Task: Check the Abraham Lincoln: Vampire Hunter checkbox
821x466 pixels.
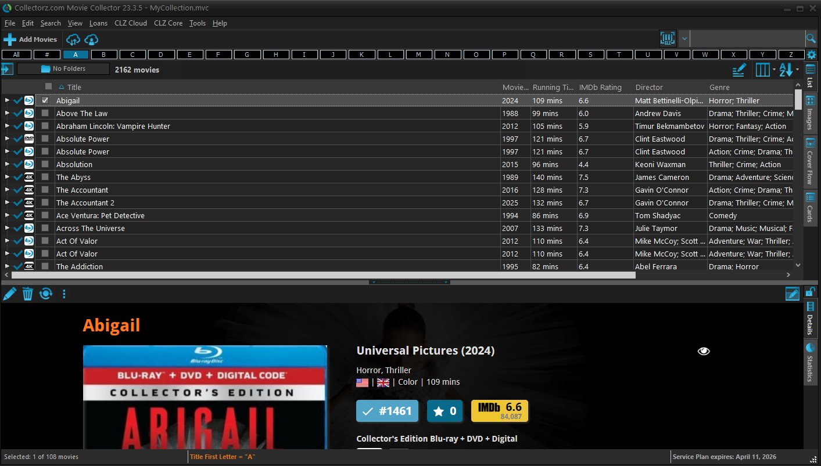Action: click(45, 126)
